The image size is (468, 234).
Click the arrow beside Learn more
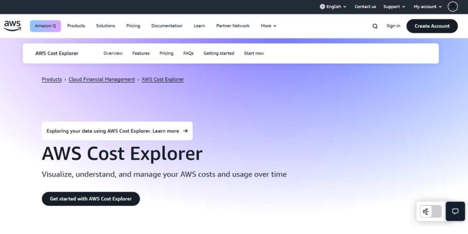[x=185, y=131]
